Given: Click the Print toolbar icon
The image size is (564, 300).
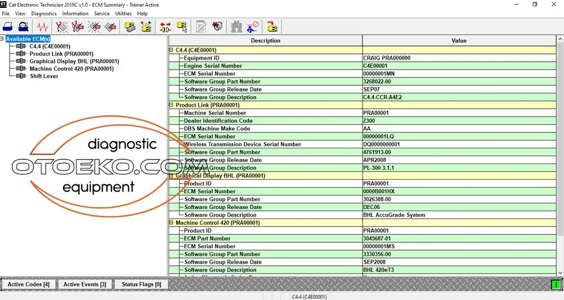Looking at the screenshot, I should 8,26.
